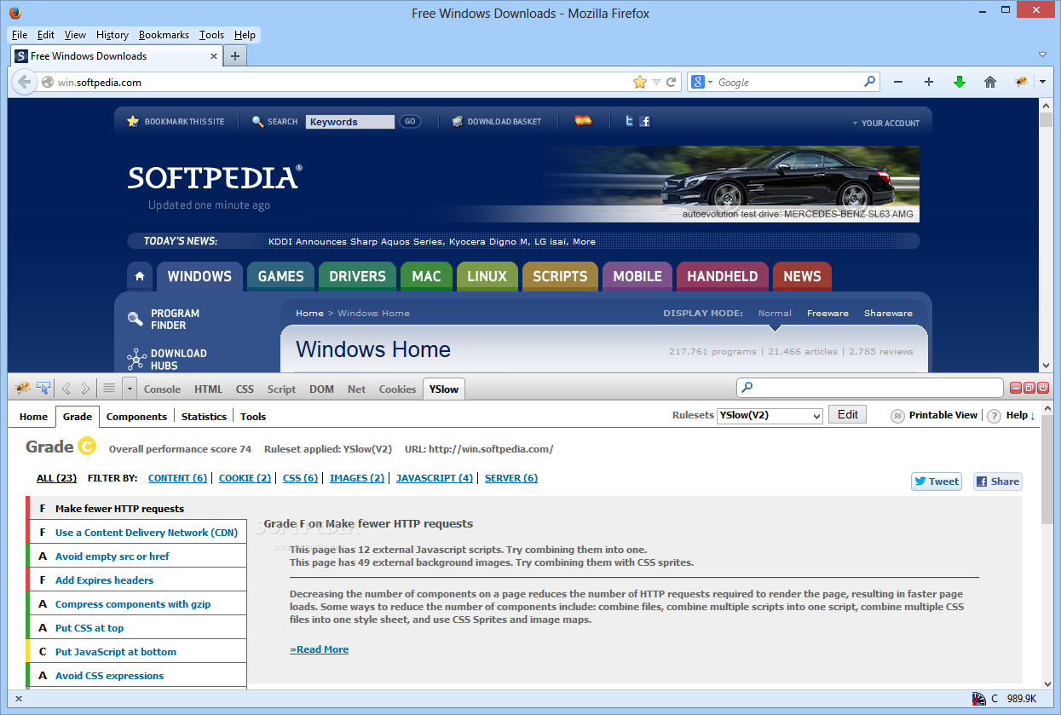Bookmark this page with the star icon
This screenshot has width=1061, height=715.
pyautogui.click(x=640, y=82)
